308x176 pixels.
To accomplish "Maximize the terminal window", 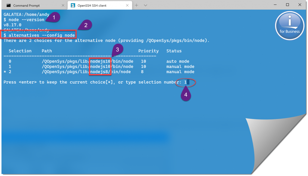I will coord(288,5).
